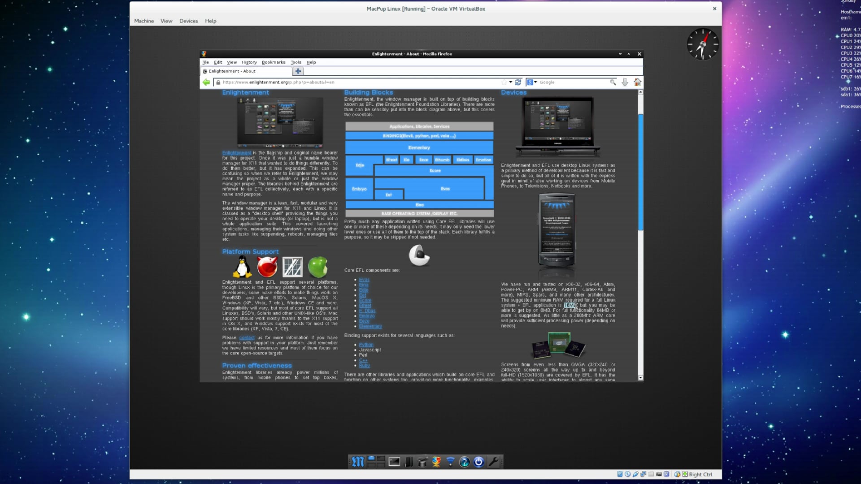Open the VirtualBox Machine menu
This screenshot has height=484, width=861.
coord(144,21)
